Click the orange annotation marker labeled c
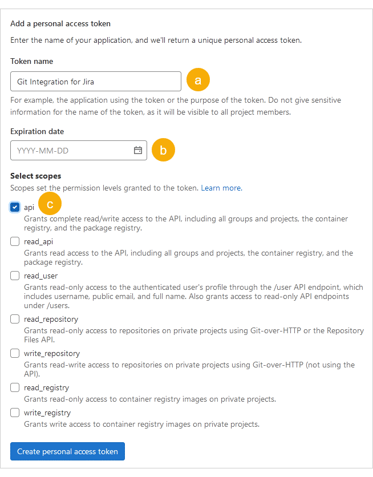Screen dimensions: 373x477 [x=50, y=203]
